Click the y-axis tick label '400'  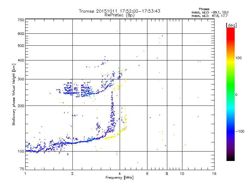pyautogui.click(x=21, y=60)
